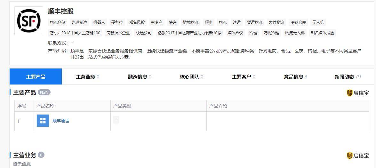The image size is (376, 168).
Task: Click the 启信宝 logo beside 主营业务
Action: click(358, 156)
